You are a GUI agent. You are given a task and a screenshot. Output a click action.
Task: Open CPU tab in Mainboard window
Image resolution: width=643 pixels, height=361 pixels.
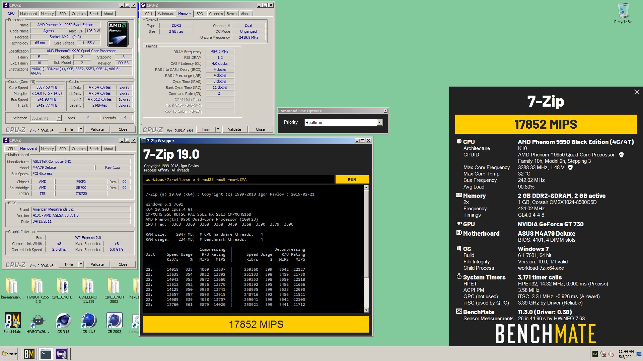coord(11,149)
